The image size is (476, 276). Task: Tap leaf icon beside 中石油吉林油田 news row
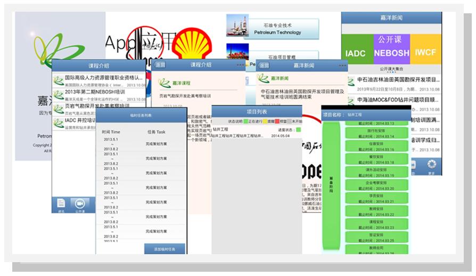(351, 82)
